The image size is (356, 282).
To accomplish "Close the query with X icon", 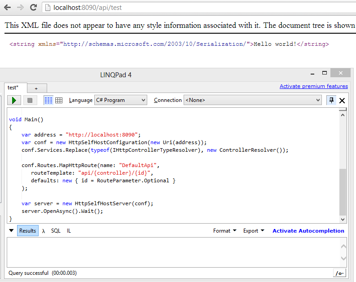I will tap(342, 100).
